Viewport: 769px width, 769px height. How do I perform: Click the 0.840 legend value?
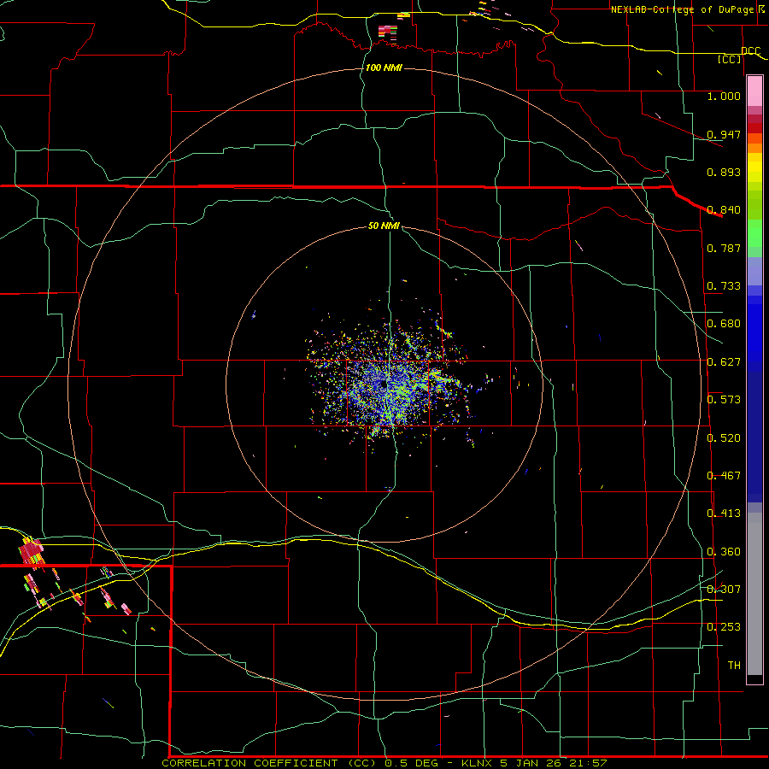pyautogui.click(x=724, y=210)
